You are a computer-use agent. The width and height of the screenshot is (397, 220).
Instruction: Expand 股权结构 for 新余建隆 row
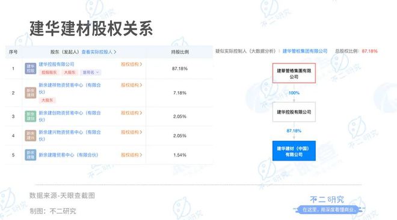pos(131,155)
